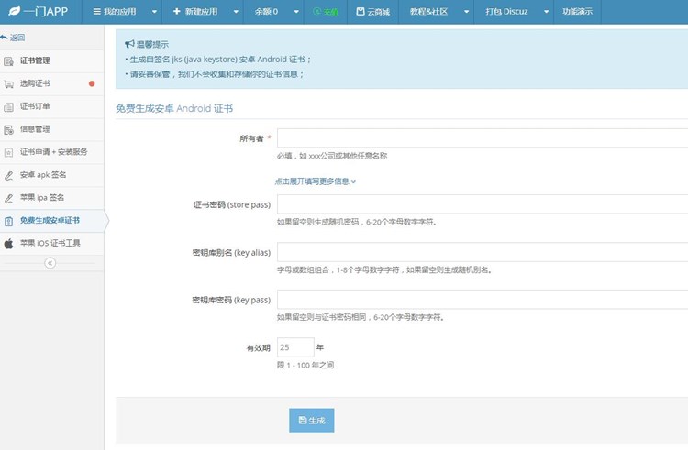Expand 点击展开填写更多信息 section

click(315, 181)
